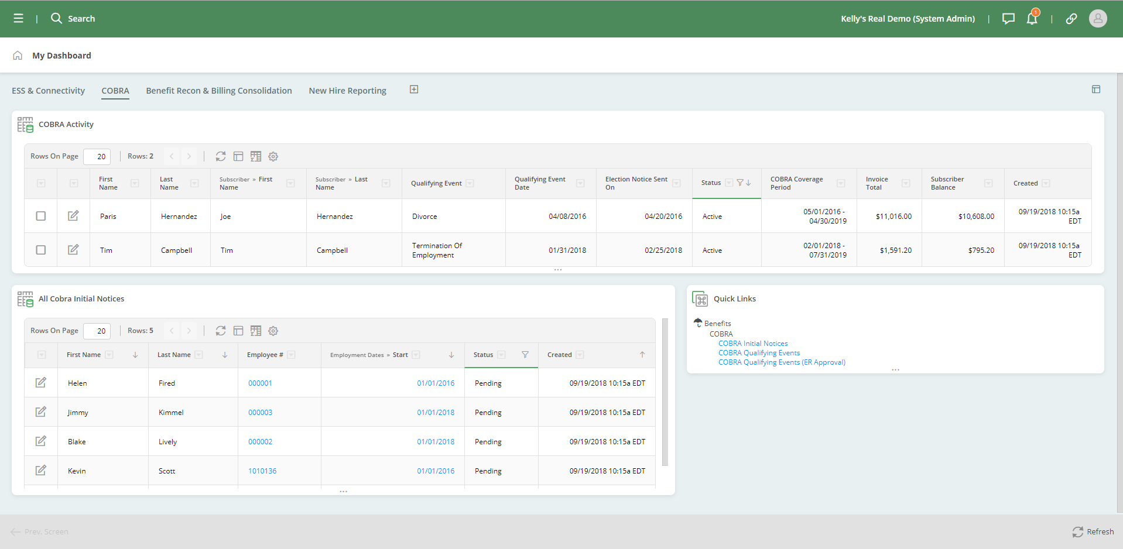Open the hamburger navigation menu
Image resolution: width=1123 pixels, height=549 pixels.
[19, 19]
